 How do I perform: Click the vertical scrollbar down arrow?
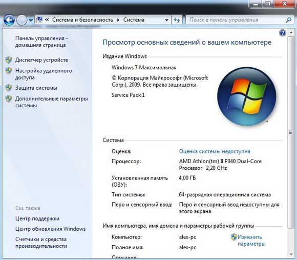point(291,254)
